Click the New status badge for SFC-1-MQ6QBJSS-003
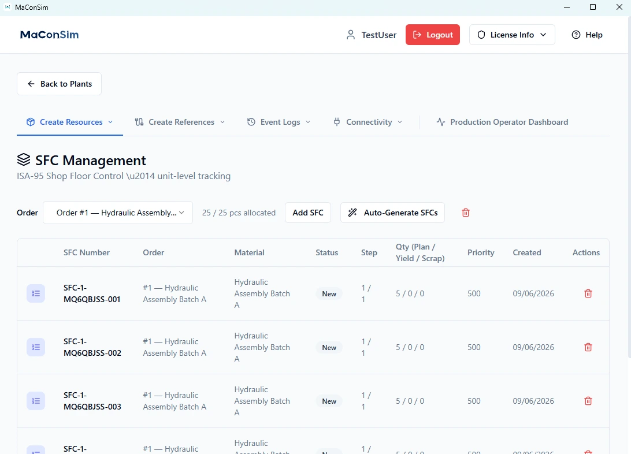The height and width of the screenshot is (454, 631). click(329, 401)
